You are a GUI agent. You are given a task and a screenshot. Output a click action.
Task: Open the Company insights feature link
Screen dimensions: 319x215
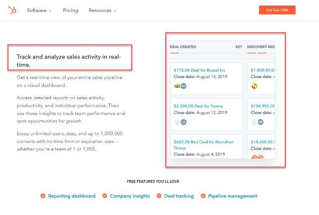pos(130,196)
